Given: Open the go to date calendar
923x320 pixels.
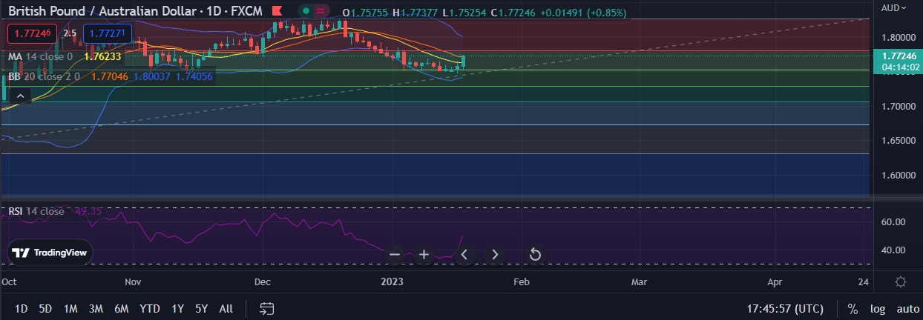Looking at the screenshot, I should point(268,308).
